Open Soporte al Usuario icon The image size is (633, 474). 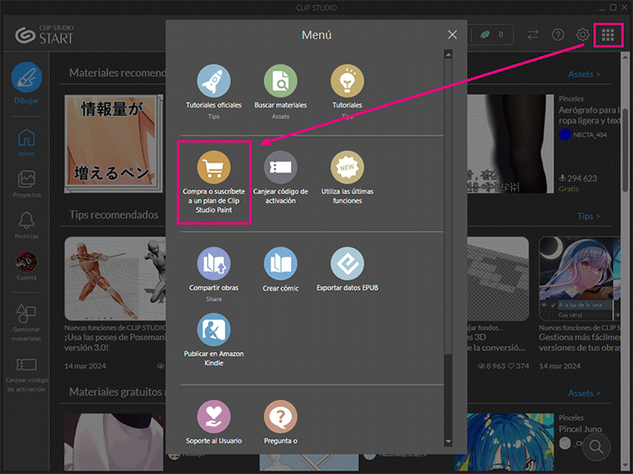click(x=213, y=417)
